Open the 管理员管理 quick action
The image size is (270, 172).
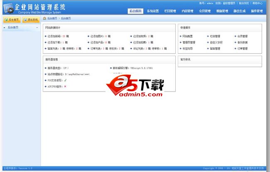pos(189,42)
